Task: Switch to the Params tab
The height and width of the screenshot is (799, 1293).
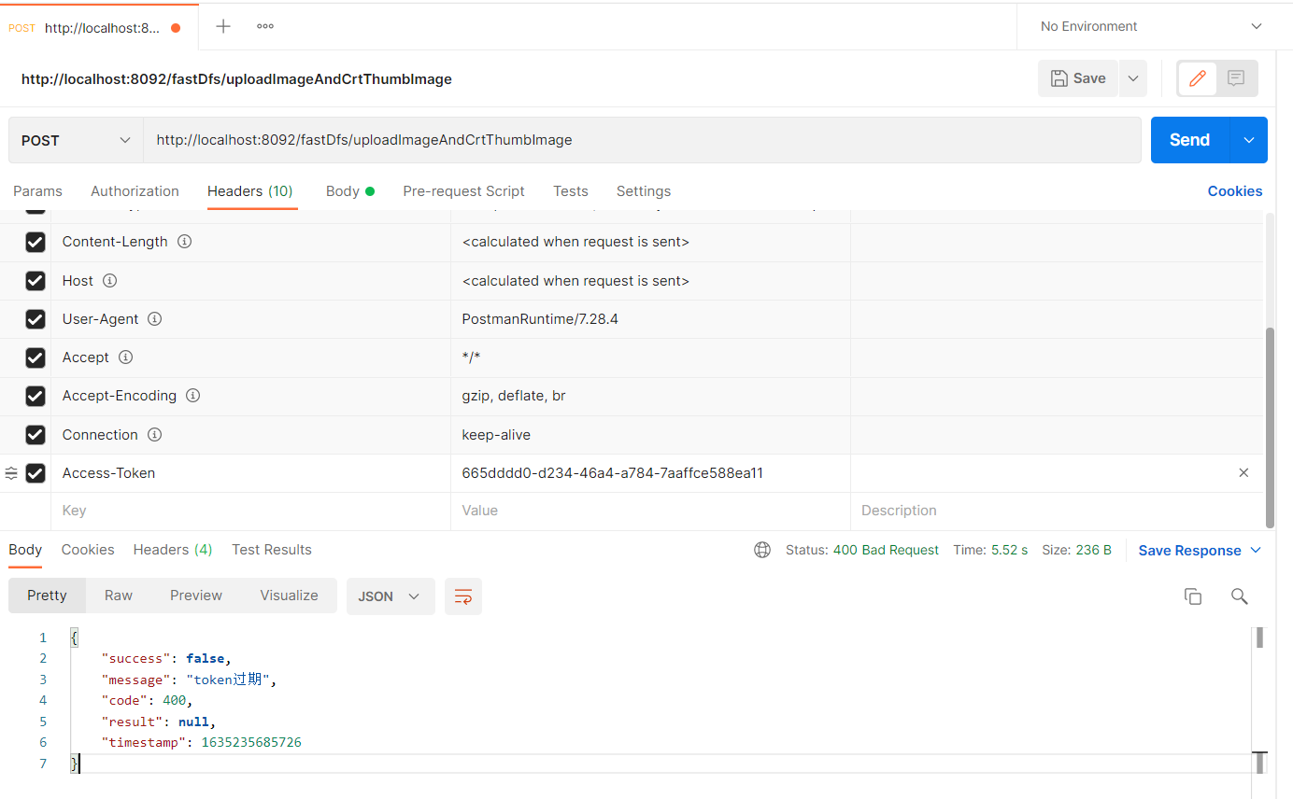Action: pos(37,191)
